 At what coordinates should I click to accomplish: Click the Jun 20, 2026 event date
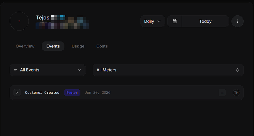(98, 93)
